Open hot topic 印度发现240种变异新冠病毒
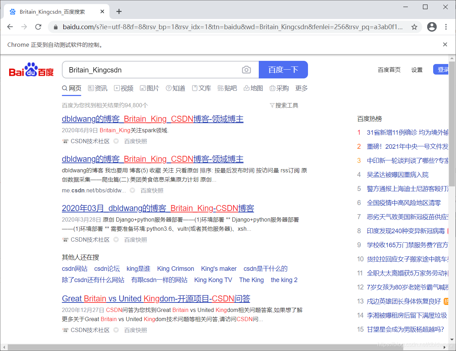 pyautogui.click(x=406, y=231)
